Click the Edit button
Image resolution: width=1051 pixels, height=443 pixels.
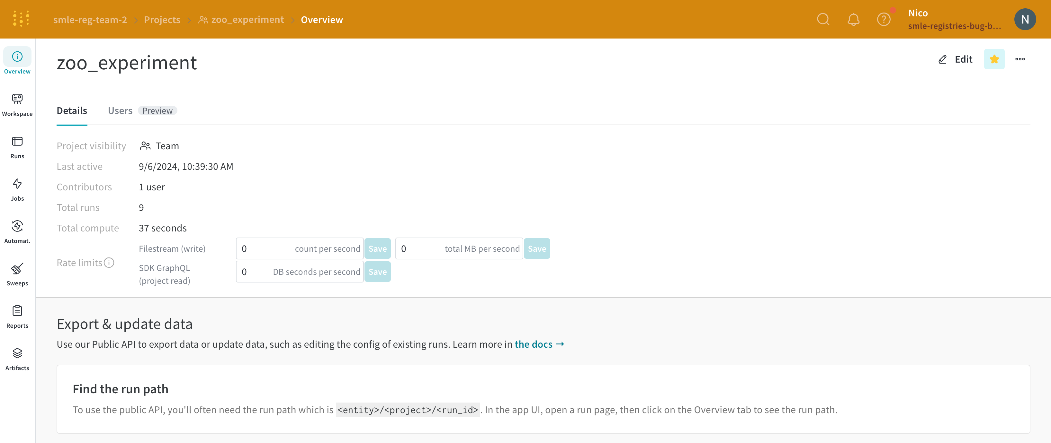pyautogui.click(x=955, y=59)
